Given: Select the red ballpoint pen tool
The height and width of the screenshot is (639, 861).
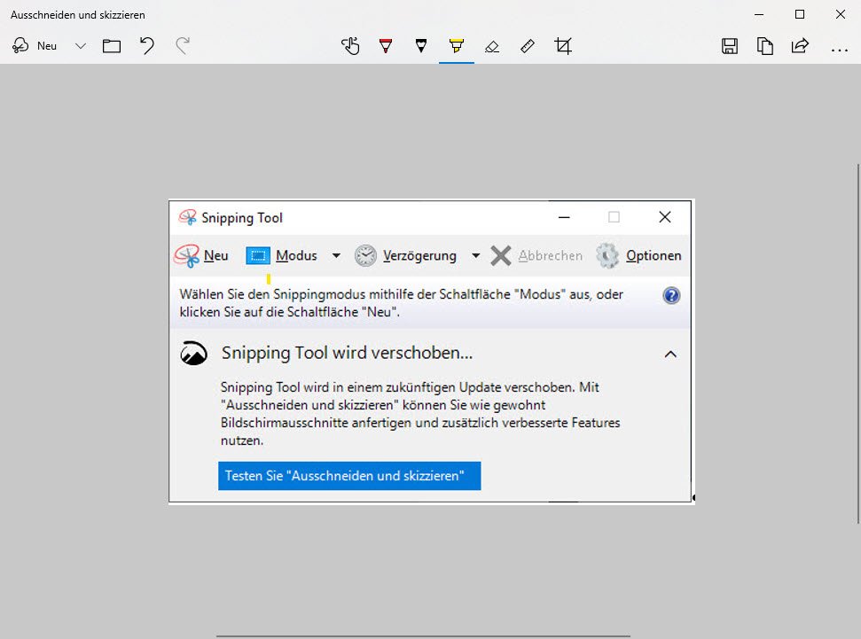Looking at the screenshot, I should pos(386,46).
